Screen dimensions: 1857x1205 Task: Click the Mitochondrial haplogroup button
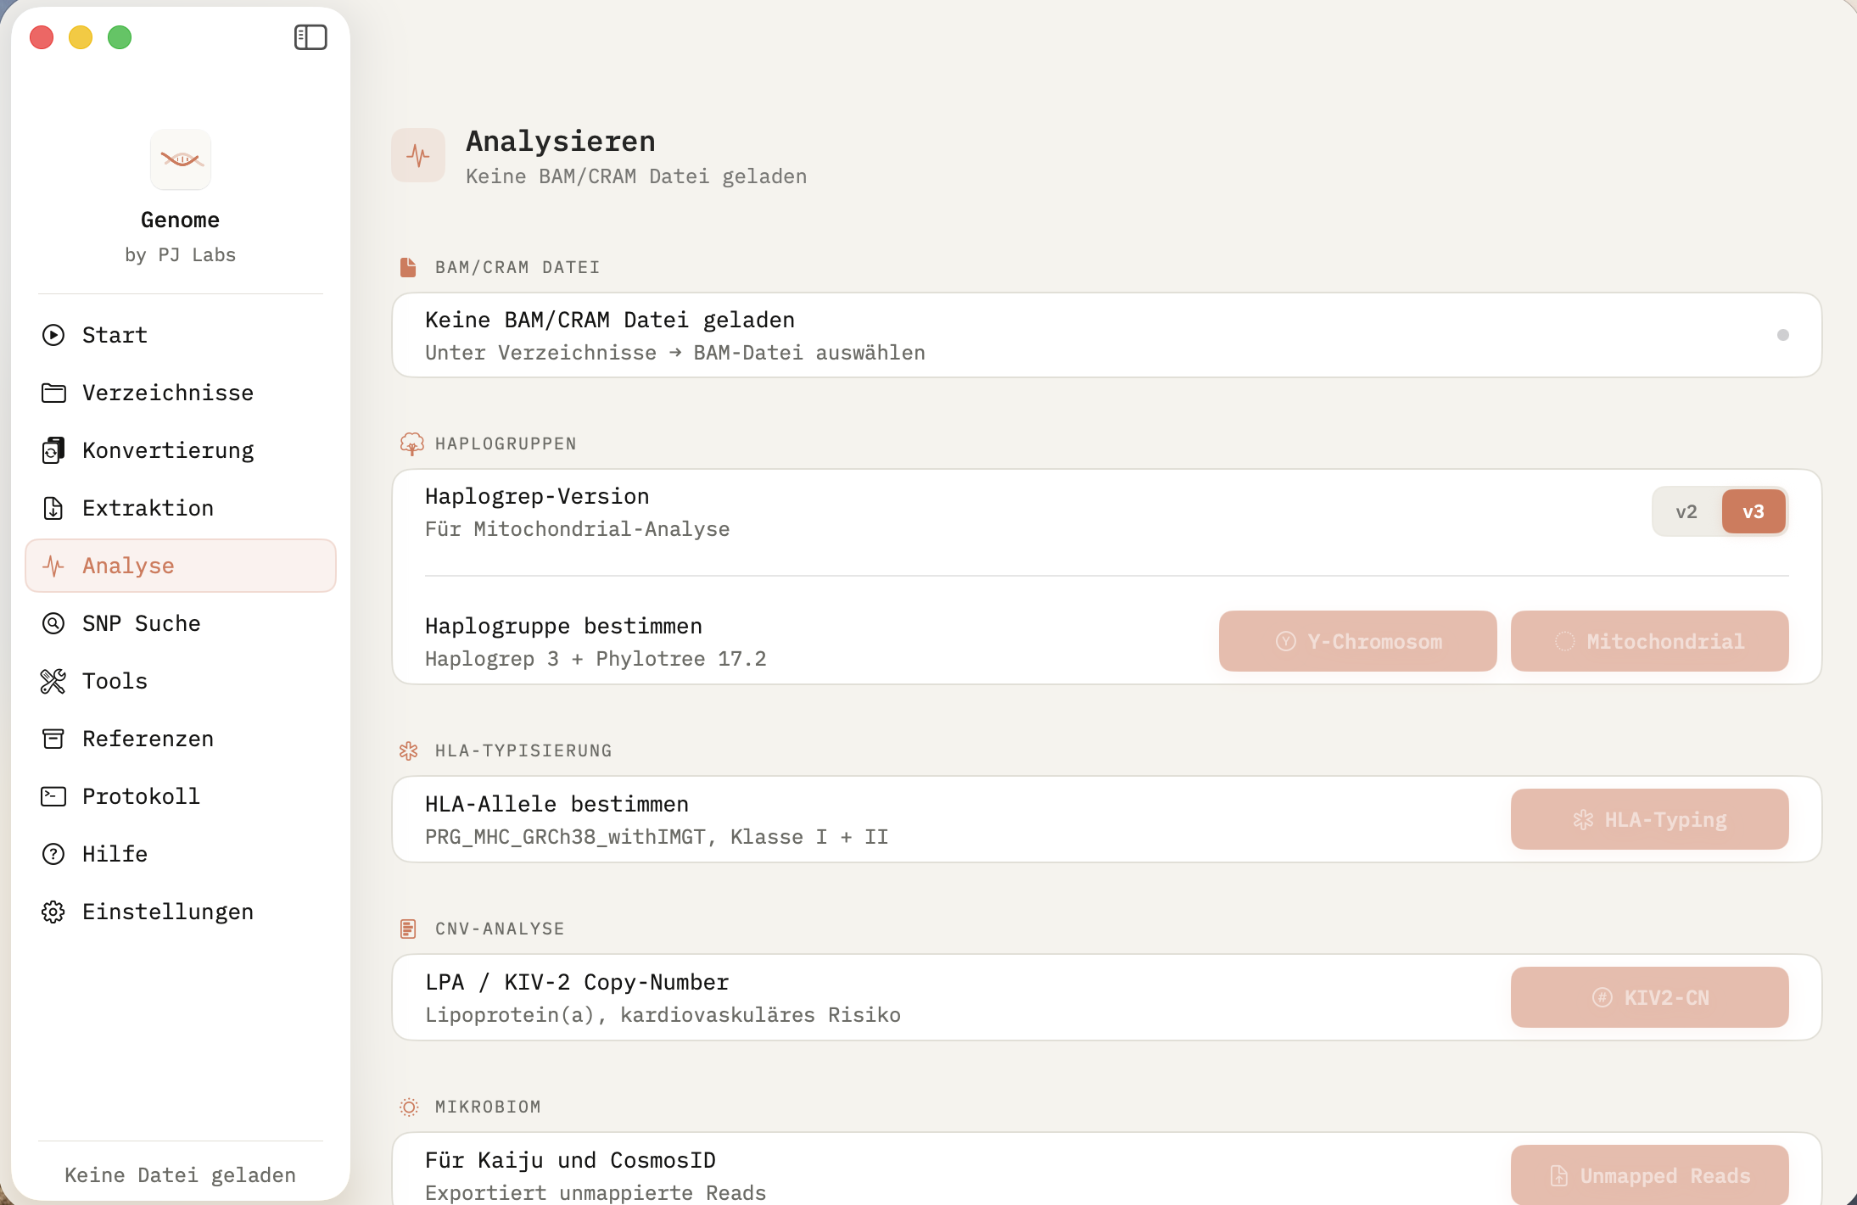click(1649, 641)
